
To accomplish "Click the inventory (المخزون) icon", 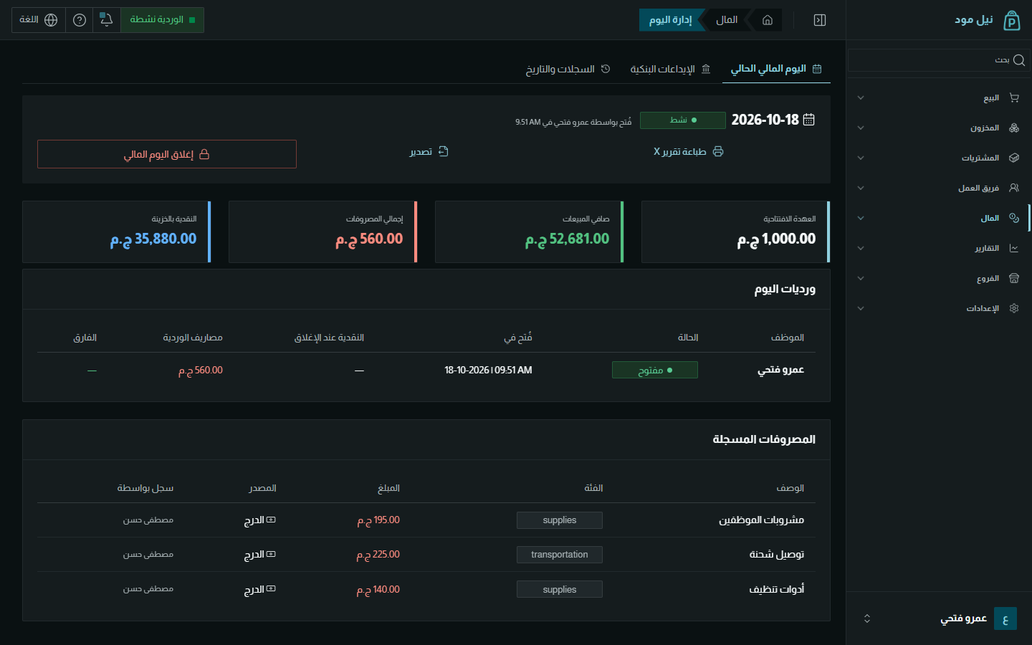I will pos(1014,128).
